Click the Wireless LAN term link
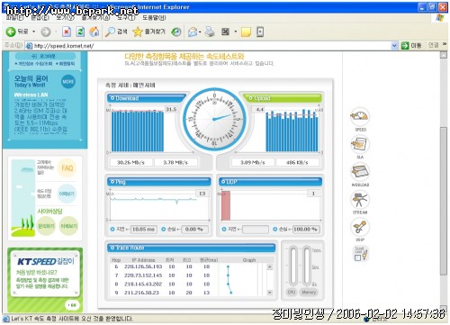Viewport: 450px width, 325px height. [31, 95]
